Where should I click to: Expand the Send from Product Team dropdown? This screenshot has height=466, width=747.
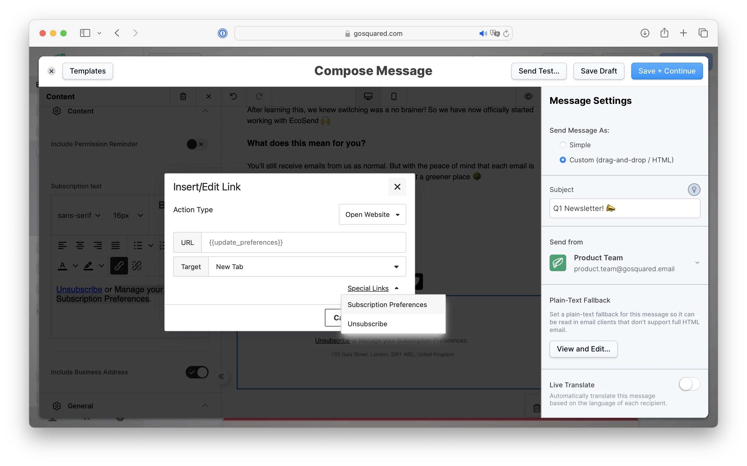(697, 263)
